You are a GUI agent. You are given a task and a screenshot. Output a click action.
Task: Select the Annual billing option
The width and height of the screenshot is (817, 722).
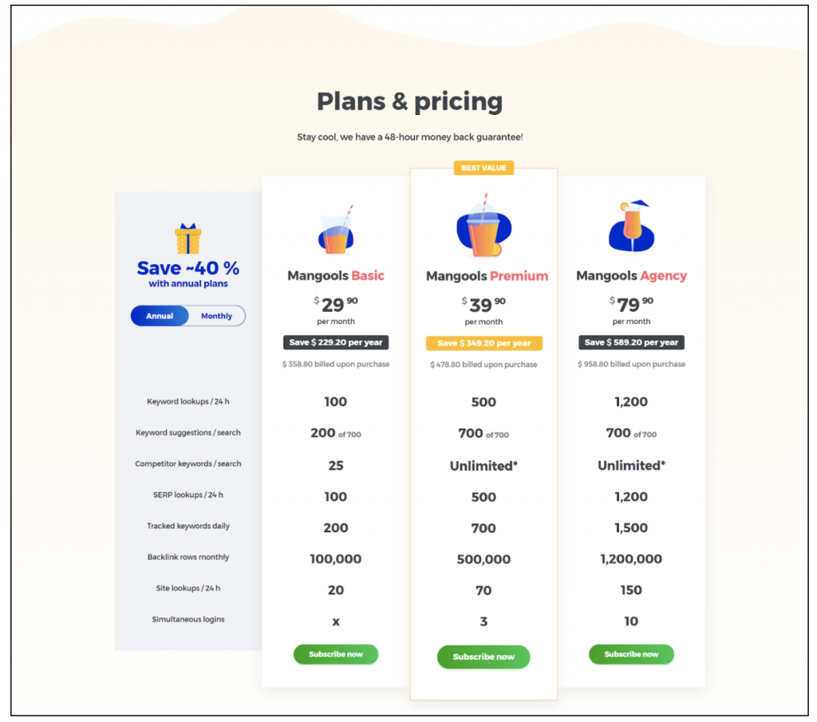(160, 316)
